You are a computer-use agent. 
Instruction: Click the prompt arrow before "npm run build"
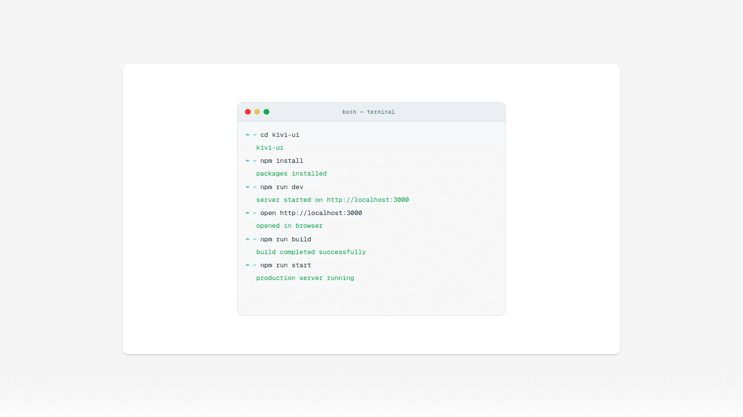coord(247,239)
